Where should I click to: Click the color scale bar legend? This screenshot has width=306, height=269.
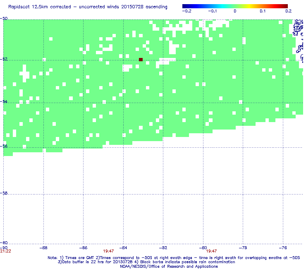(235, 6)
